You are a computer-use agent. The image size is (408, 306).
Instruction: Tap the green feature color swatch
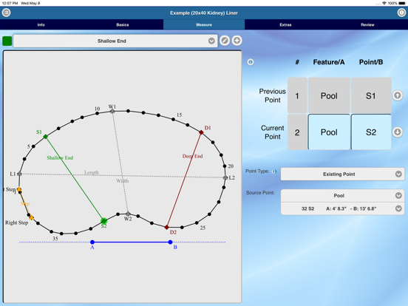click(7, 41)
